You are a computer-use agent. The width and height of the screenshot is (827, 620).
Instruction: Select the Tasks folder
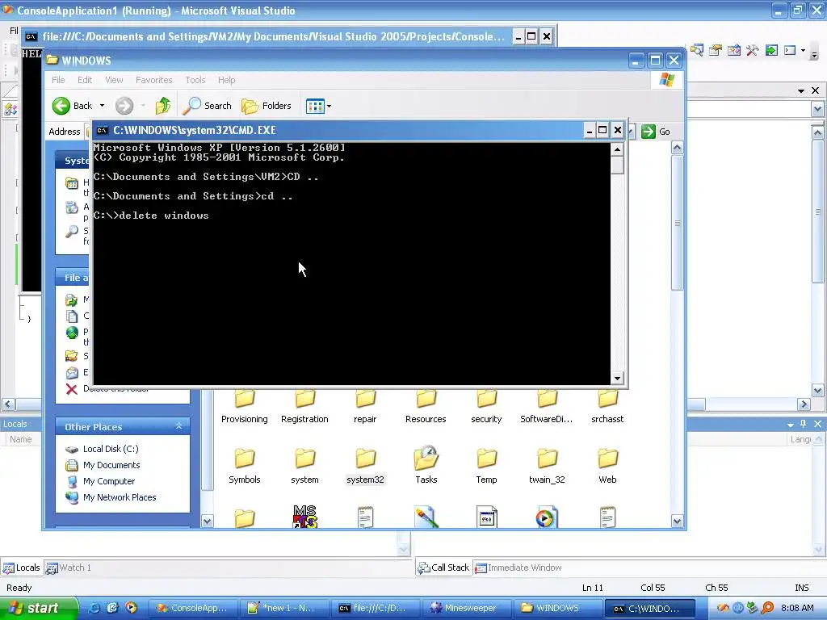point(426,466)
